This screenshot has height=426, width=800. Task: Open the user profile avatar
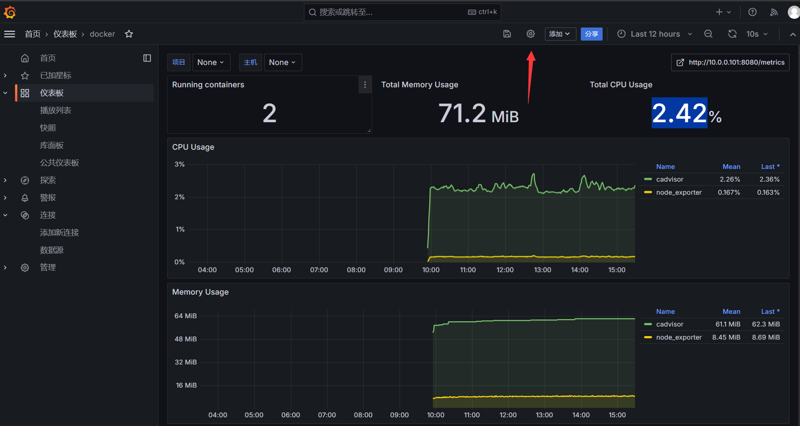tap(794, 12)
